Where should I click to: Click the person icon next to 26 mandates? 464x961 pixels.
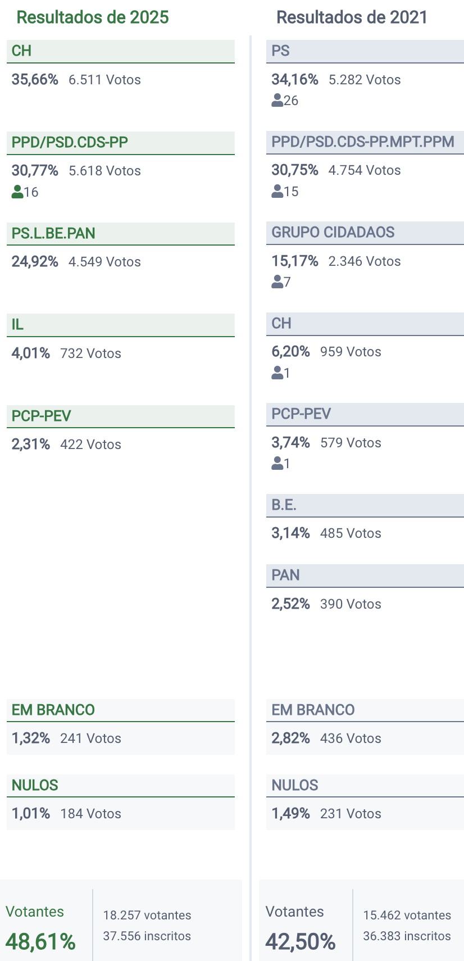coord(277,101)
